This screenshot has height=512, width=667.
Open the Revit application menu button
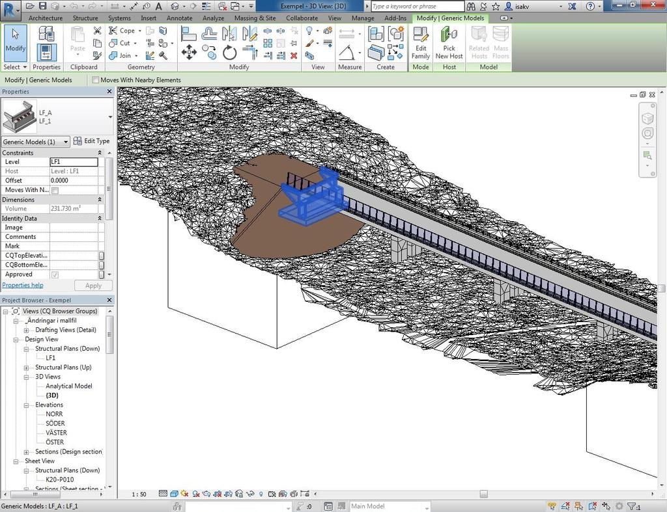pos(10,10)
